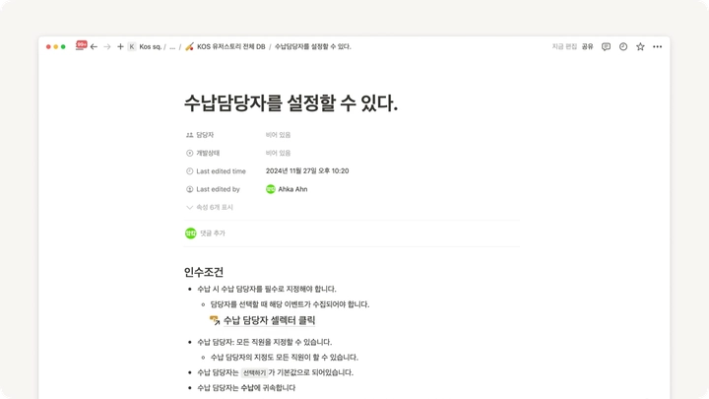Open the Kos sq. workspace breadcrumb

(150, 46)
